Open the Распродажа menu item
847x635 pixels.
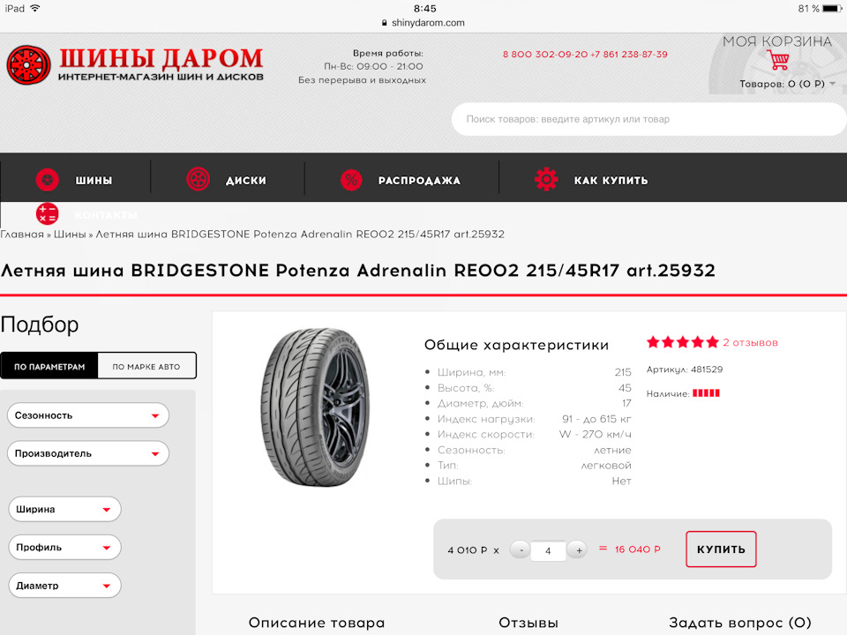(418, 180)
